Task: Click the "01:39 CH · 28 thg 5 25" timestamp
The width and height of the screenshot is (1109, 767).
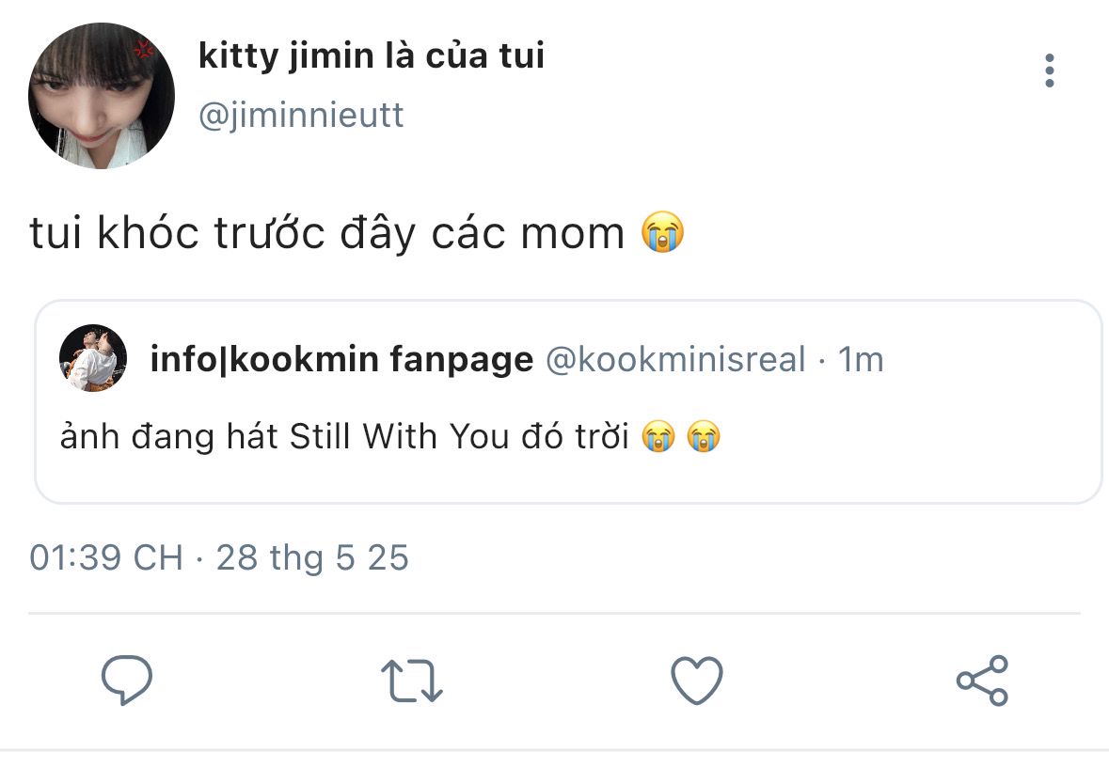Action: click(x=219, y=557)
